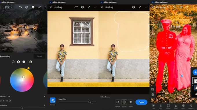Expand to fullscreen in the Refine Remove screen
This screenshot has width=197, height=110.
click(x=140, y=7)
